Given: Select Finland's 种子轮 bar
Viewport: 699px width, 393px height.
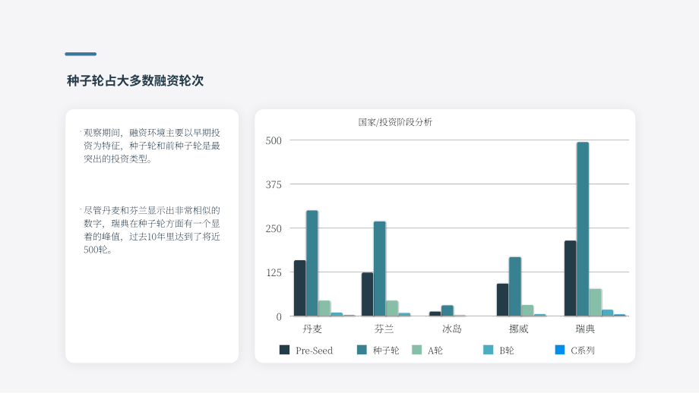Looking at the screenshot, I should coord(380,269).
